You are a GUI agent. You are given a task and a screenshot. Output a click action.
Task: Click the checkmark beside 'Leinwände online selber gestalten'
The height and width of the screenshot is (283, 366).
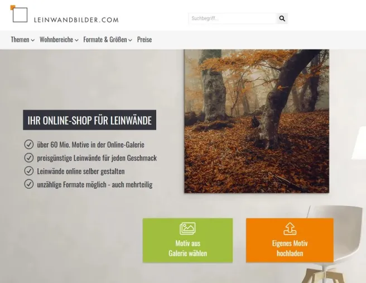(29, 171)
